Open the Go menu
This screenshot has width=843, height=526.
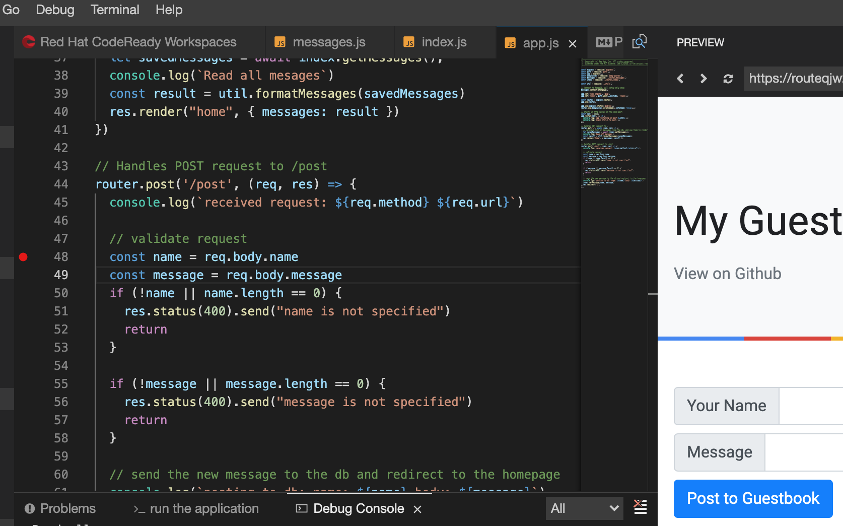tap(11, 10)
